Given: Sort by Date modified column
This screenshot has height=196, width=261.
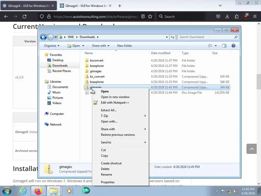Looking at the screenshot, I should coord(161,53).
